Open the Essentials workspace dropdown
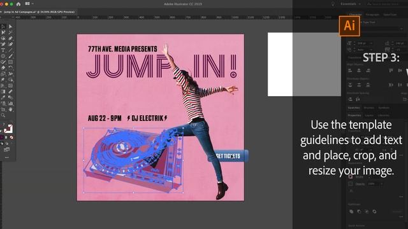Image resolution: width=408 pixels, height=229 pixels. pyautogui.click(x=350, y=4)
